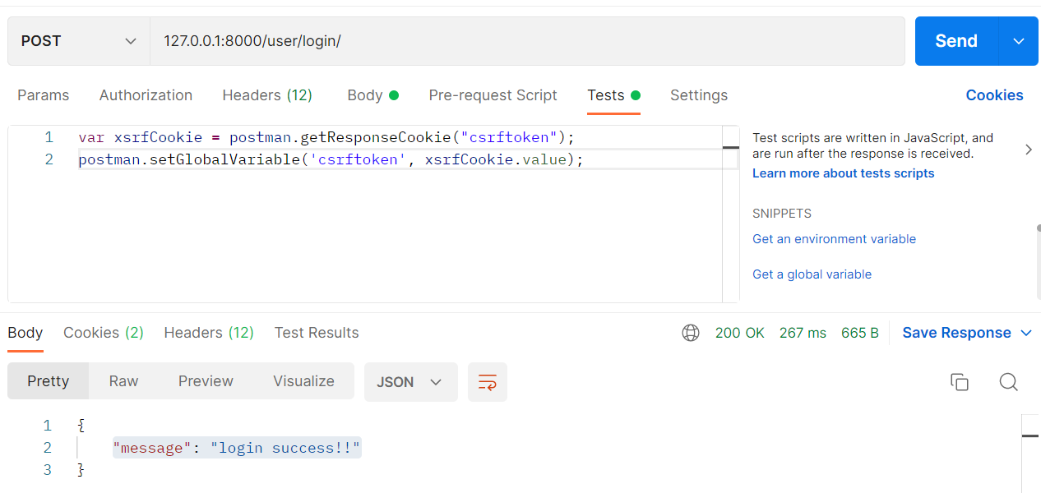
Task: Switch to Preview response view
Action: pos(206,381)
